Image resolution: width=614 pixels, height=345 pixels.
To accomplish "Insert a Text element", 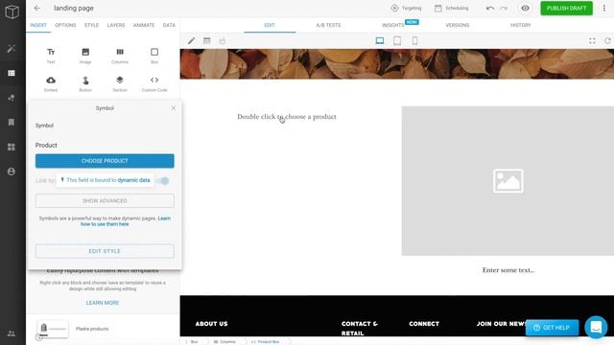I will 51,56.
